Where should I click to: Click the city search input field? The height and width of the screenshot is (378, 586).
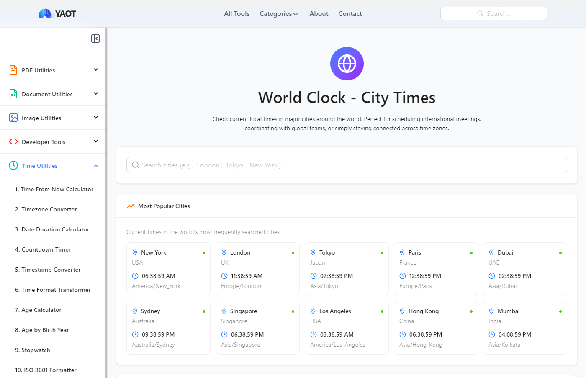point(347,165)
